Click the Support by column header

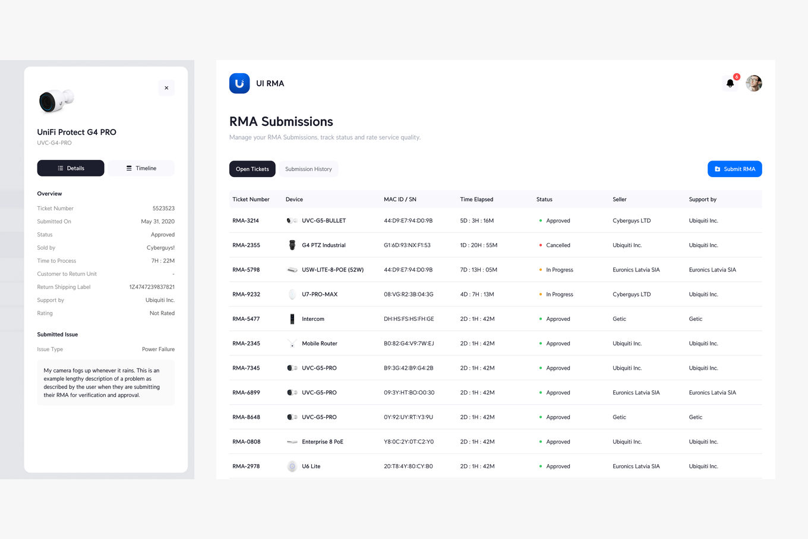click(x=703, y=200)
